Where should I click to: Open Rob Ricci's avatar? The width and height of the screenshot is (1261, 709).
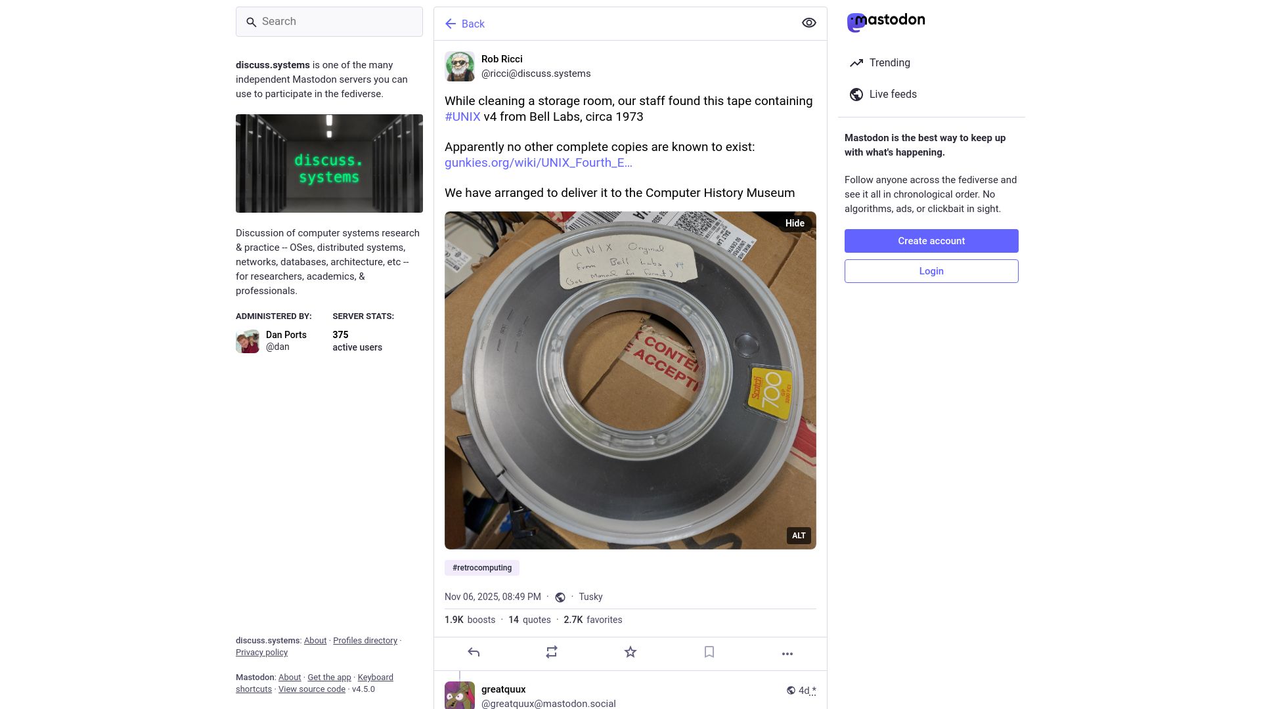(460, 66)
